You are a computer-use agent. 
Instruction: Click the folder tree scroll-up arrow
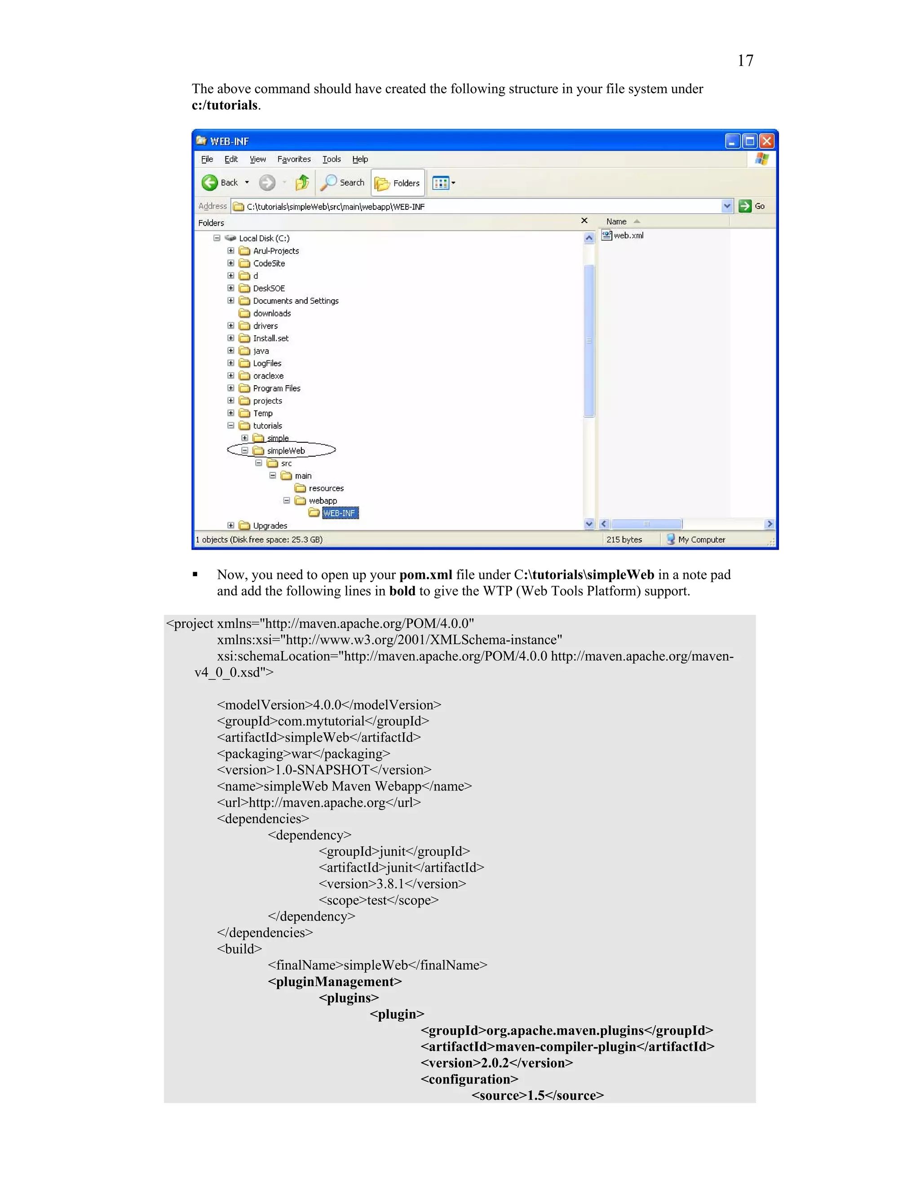(589, 238)
